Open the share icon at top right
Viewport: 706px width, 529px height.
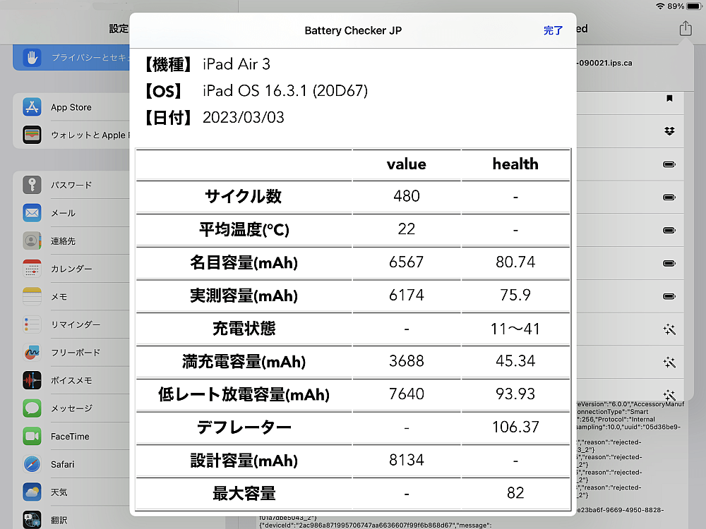[x=686, y=29]
